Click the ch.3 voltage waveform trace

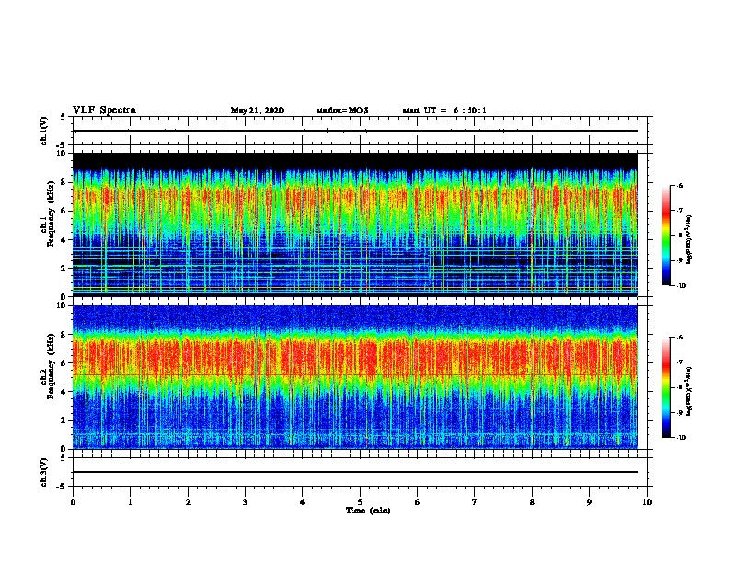point(354,472)
